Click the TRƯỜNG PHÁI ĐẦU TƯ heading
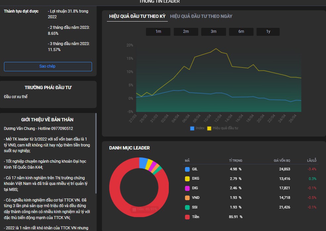326x231 pixels. [x=48, y=87]
